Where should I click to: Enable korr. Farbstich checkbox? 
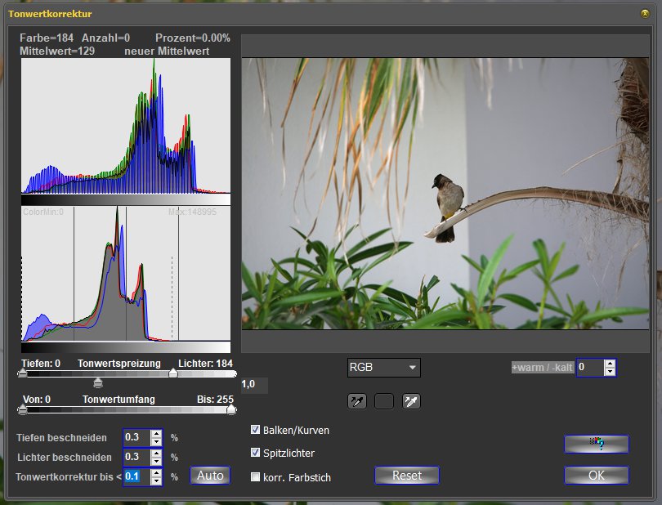pos(256,477)
